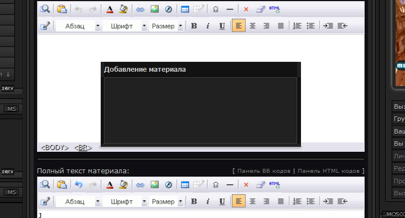This screenshot has height=218, width=405.
Task: Click in the lower editor text area
Action: [x=201, y=214]
